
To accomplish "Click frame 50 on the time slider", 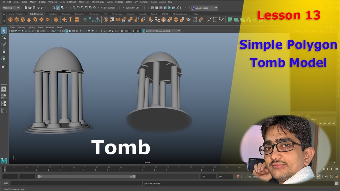I will point(121,169).
